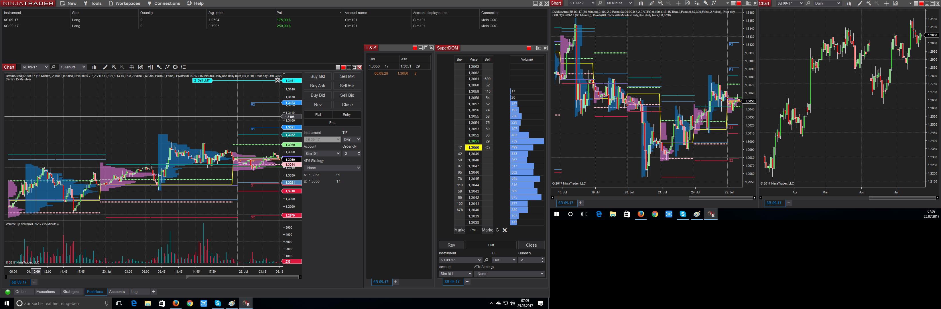Expand the 15 Minute interval dropdown
This screenshot has width=941, height=309.
point(73,67)
